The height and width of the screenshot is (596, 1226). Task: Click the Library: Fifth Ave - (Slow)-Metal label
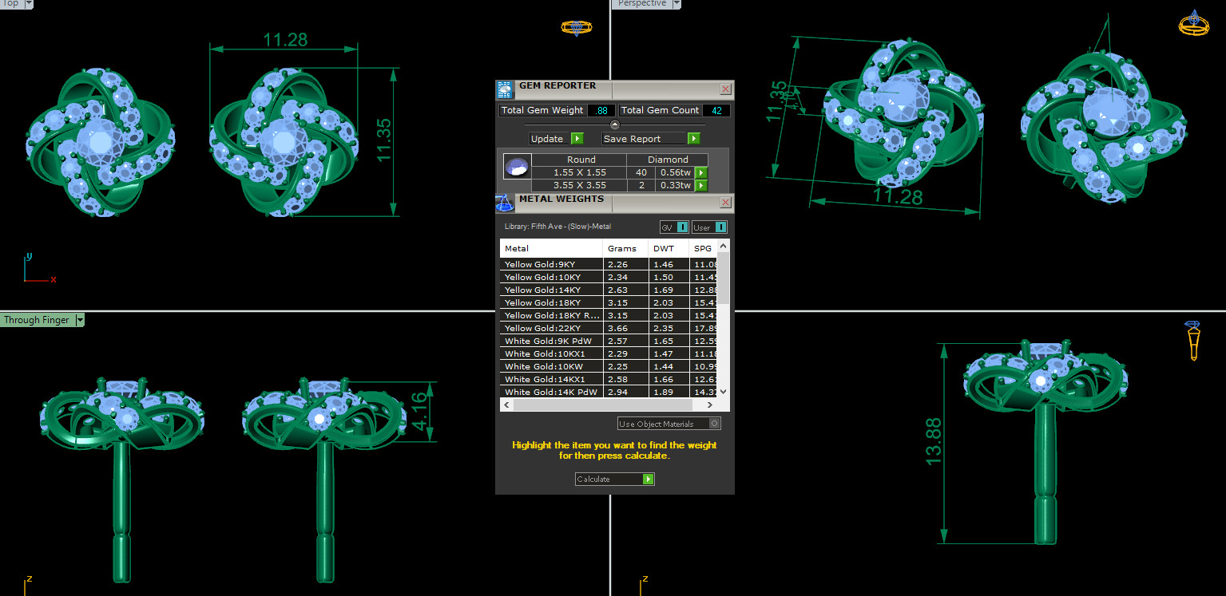tap(557, 227)
